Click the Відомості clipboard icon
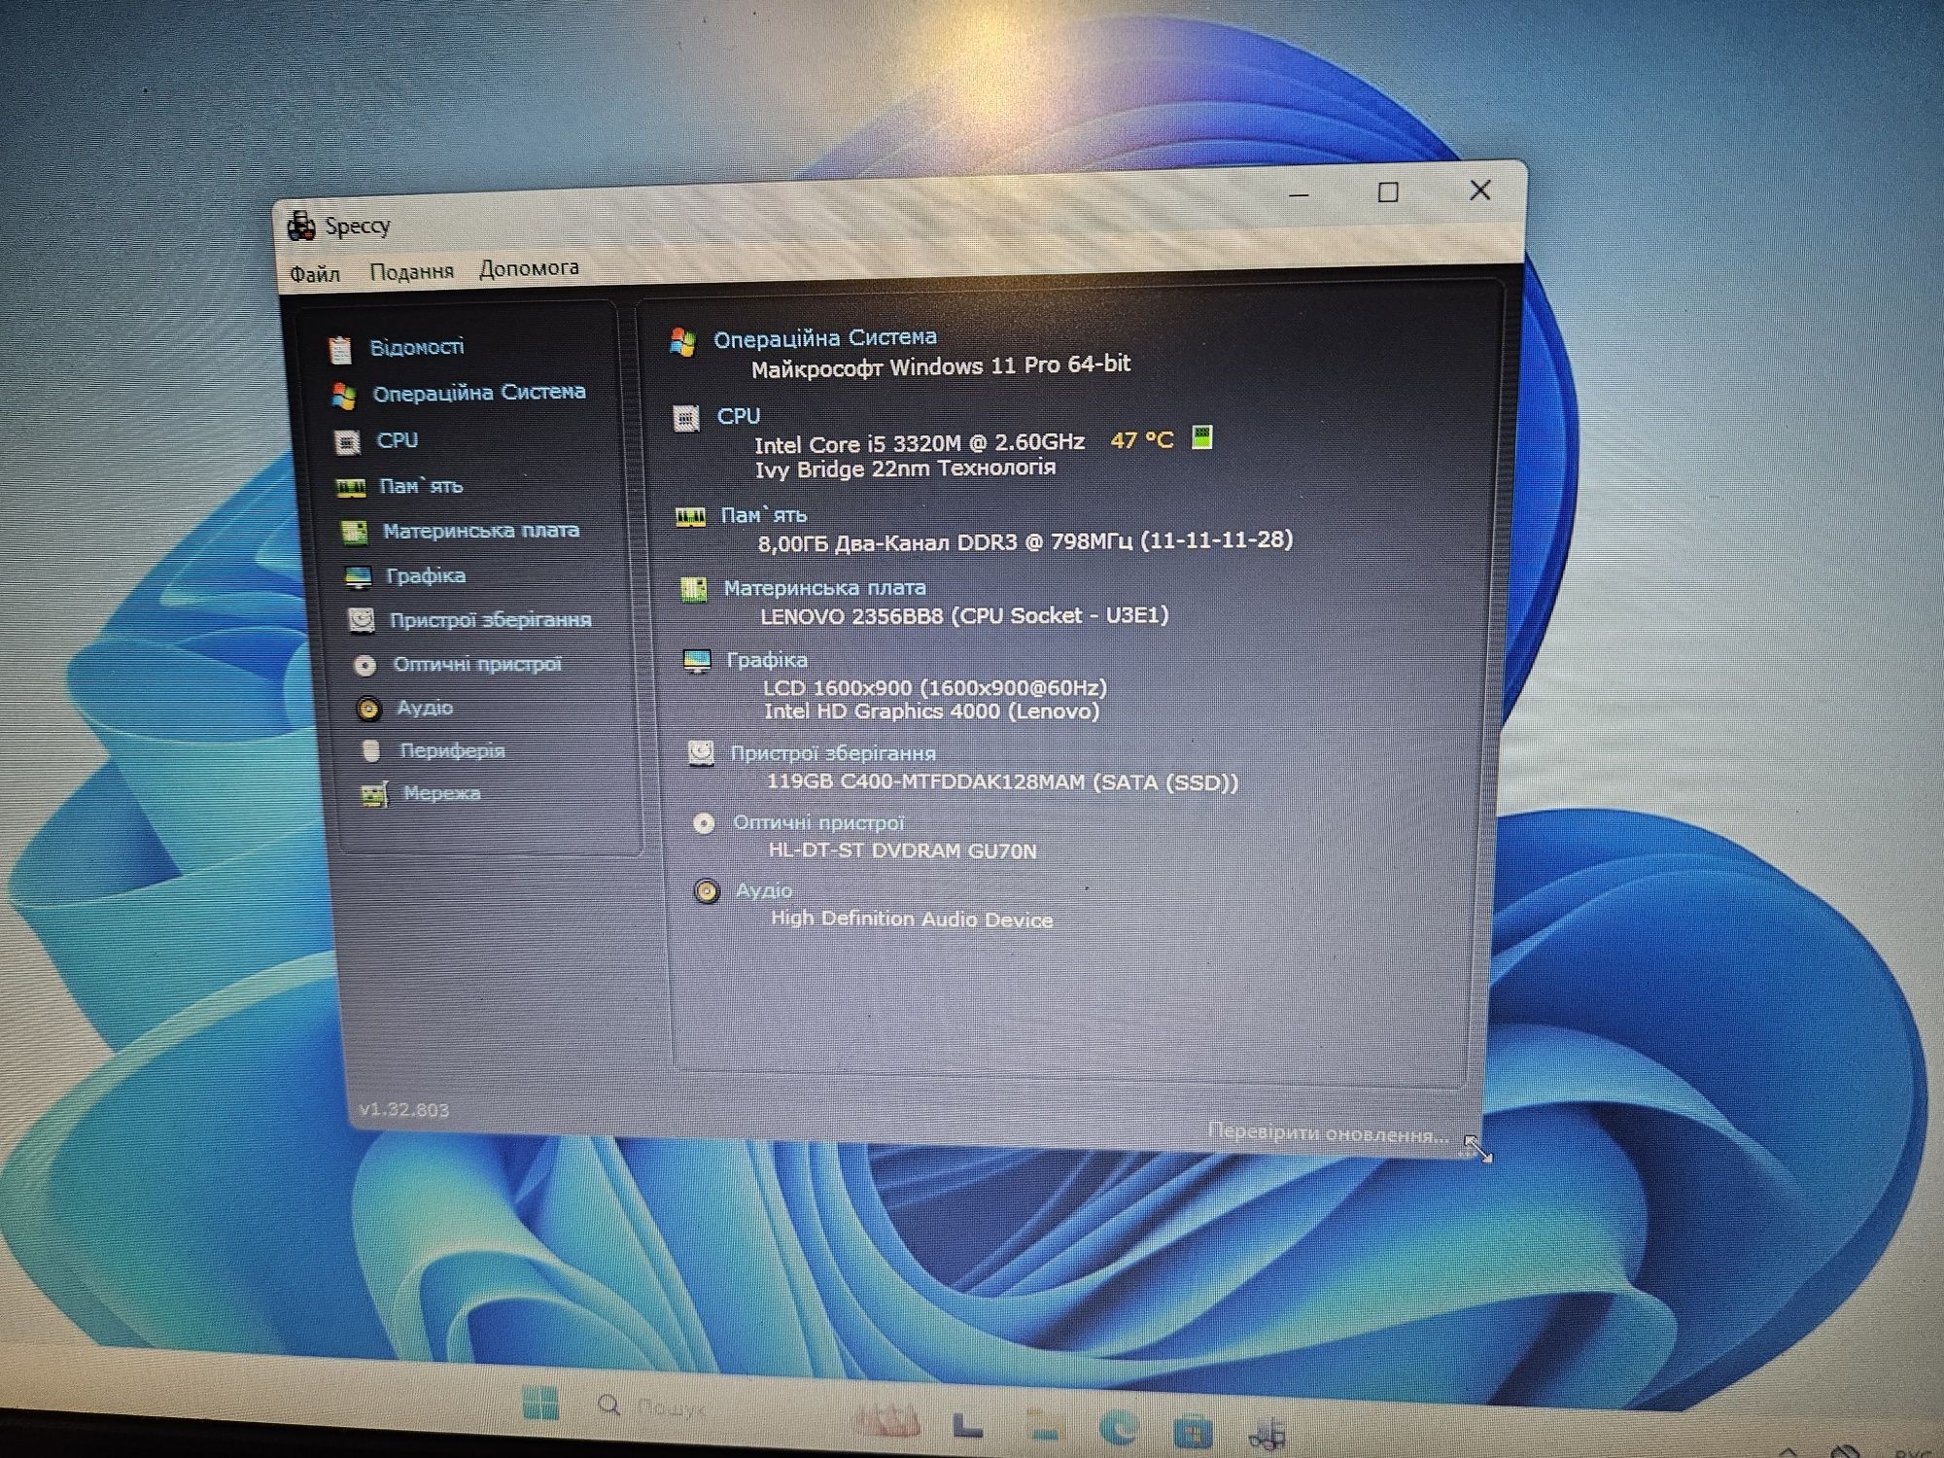The height and width of the screenshot is (1458, 1944). click(x=339, y=350)
